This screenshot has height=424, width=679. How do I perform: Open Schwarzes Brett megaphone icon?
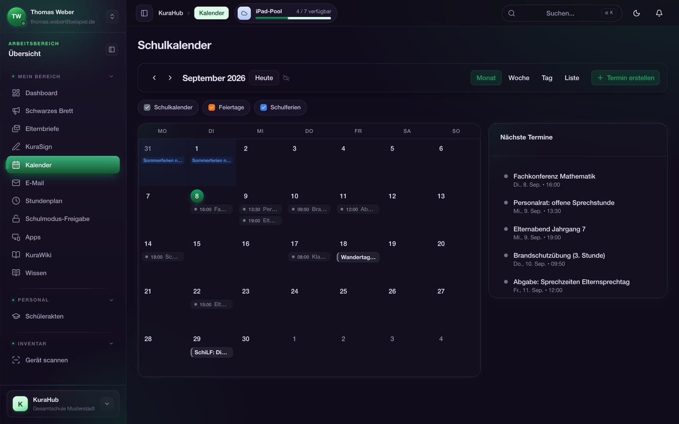pos(16,111)
